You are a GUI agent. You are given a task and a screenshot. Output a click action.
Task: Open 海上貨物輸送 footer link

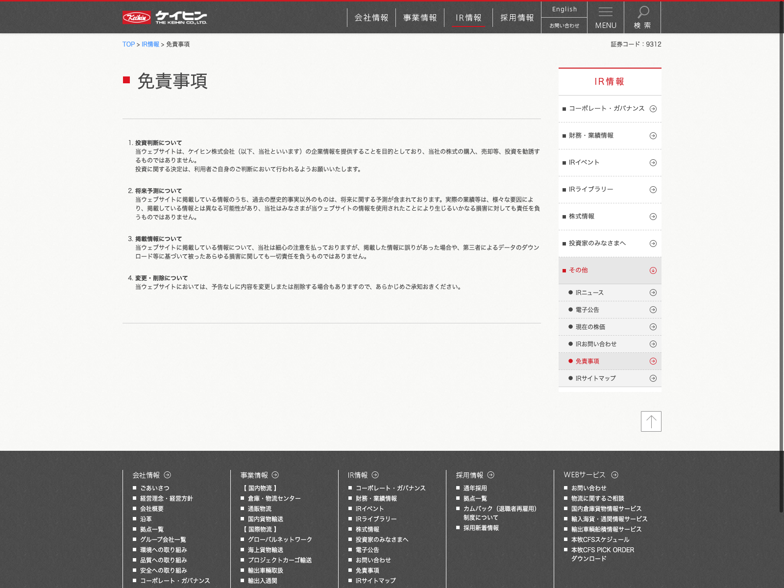tap(265, 550)
